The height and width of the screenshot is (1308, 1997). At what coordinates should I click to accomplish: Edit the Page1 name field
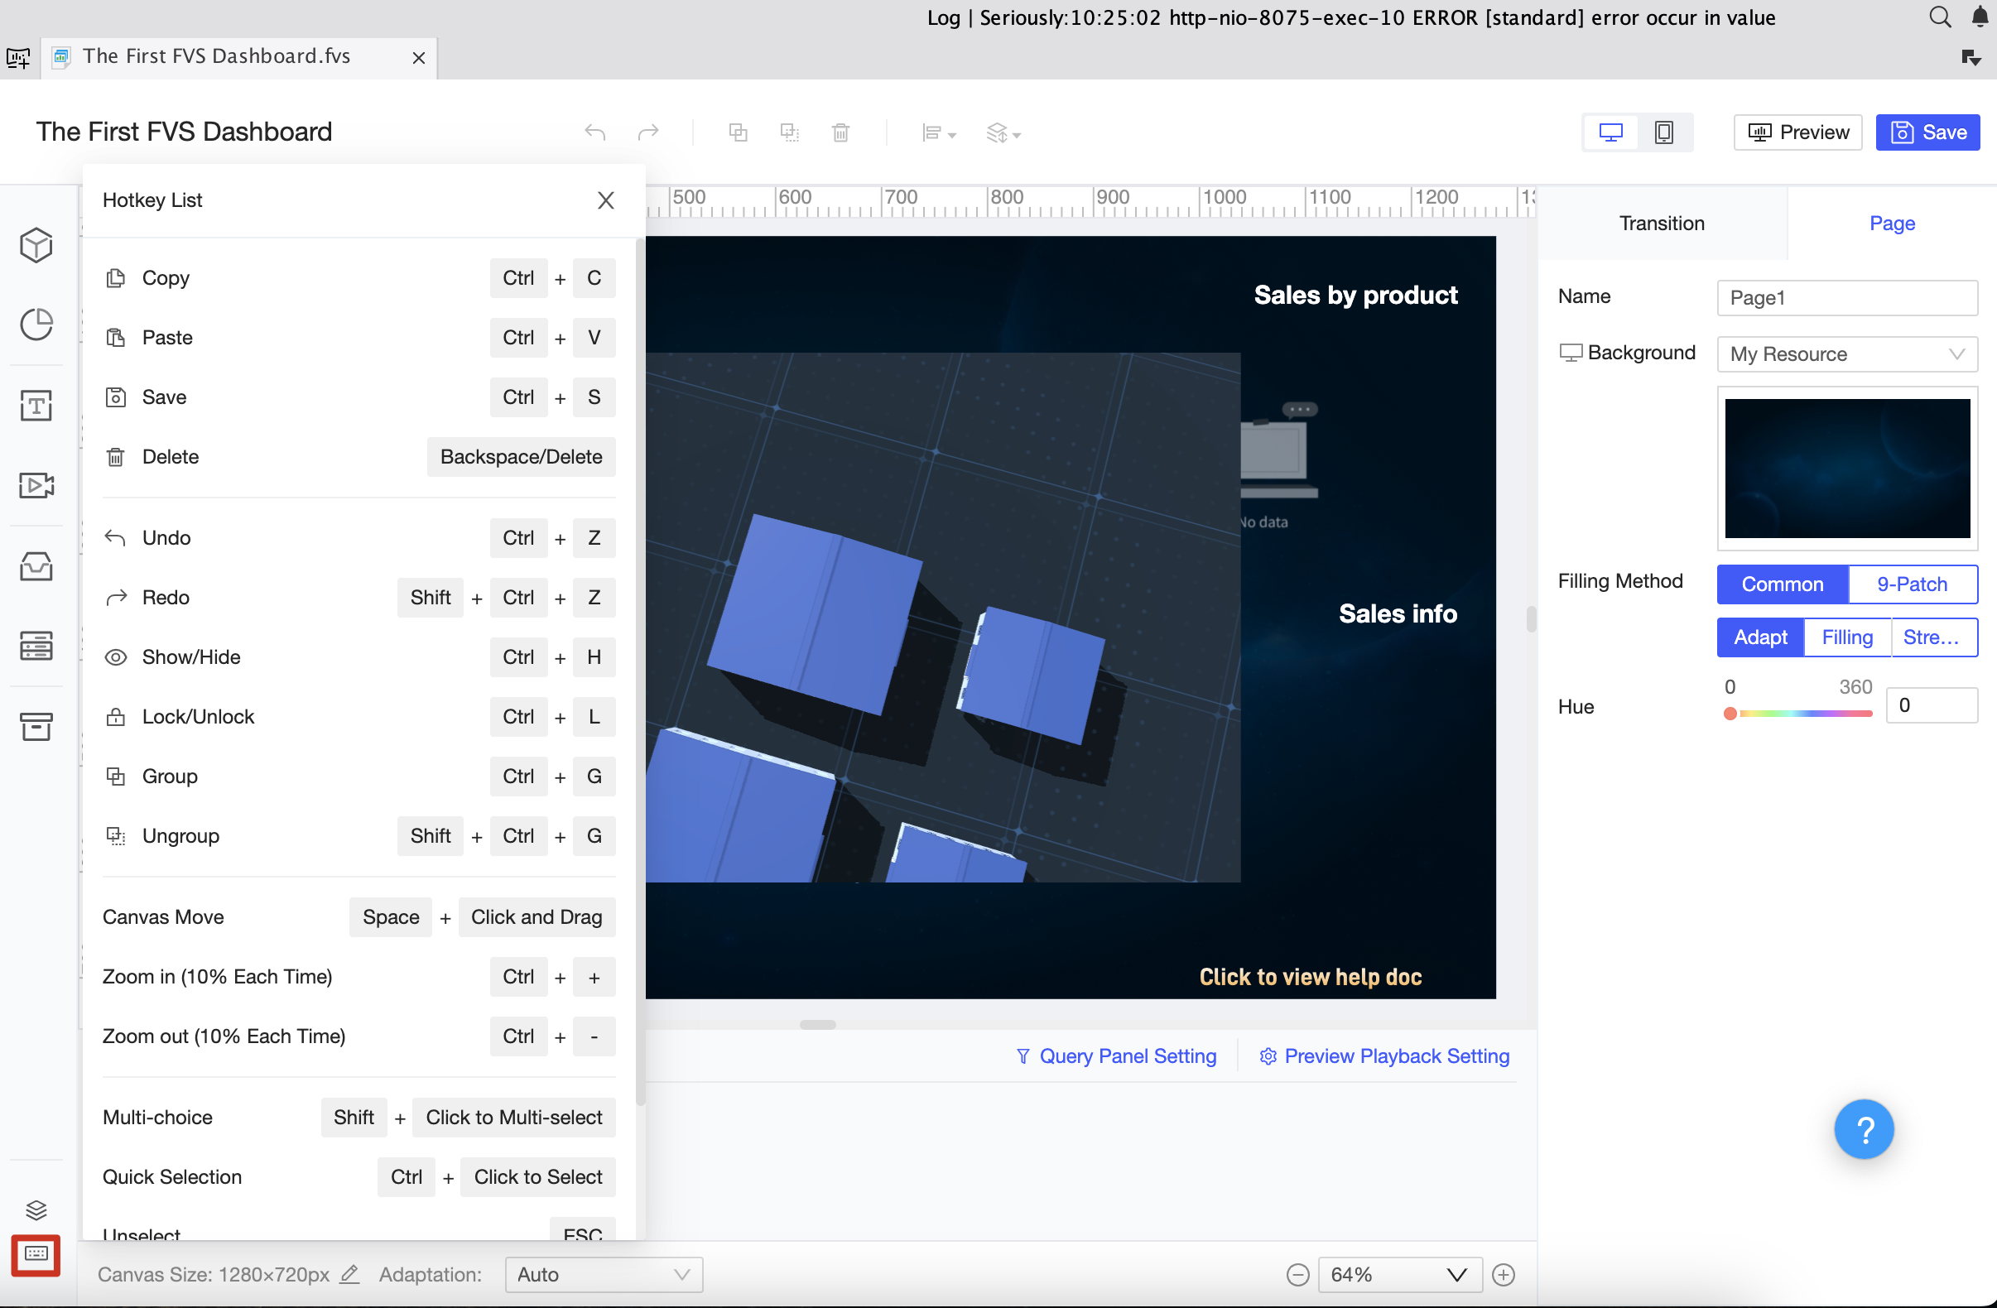[1848, 298]
